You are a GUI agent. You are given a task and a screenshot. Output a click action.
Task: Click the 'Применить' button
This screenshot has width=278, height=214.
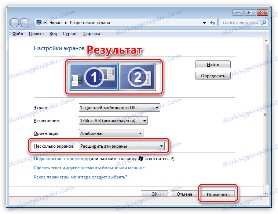tap(218, 194)
